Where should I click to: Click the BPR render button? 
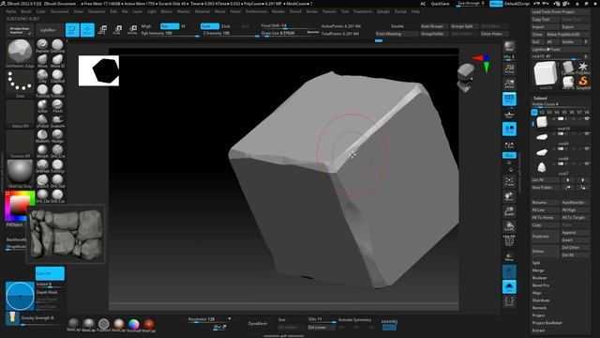509,47
